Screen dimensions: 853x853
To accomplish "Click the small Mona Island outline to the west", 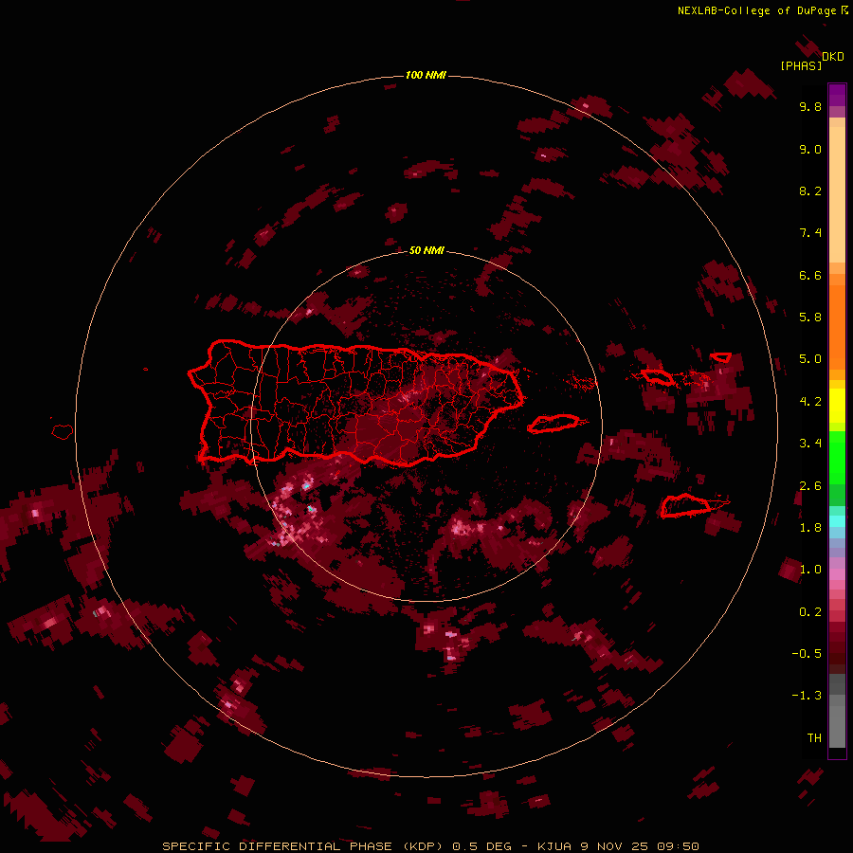I will 63,431.
